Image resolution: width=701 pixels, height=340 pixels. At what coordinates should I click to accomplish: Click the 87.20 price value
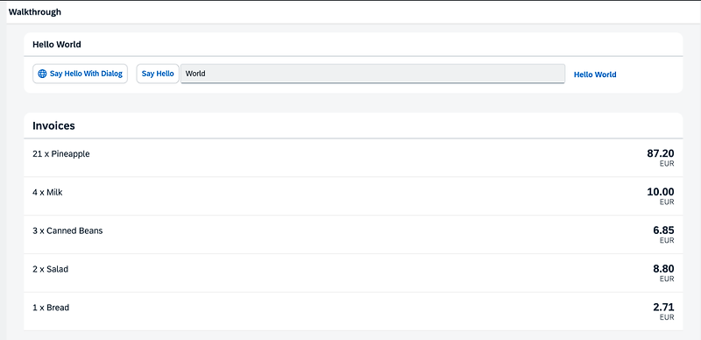pos(661,153)
